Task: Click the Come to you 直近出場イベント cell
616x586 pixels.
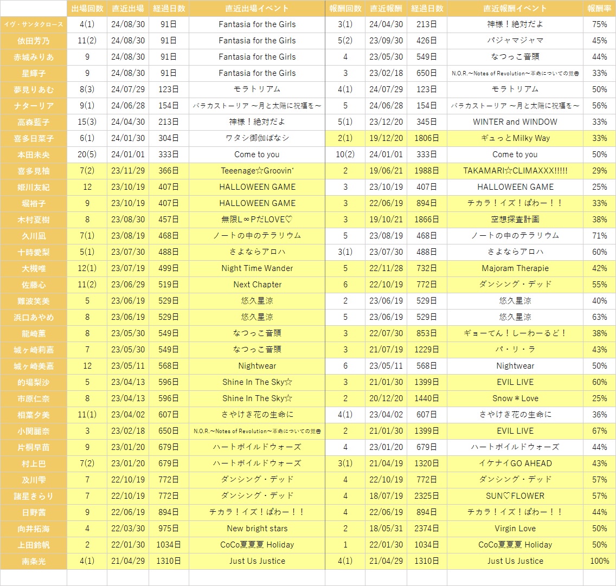Action: tap(257, 154)
